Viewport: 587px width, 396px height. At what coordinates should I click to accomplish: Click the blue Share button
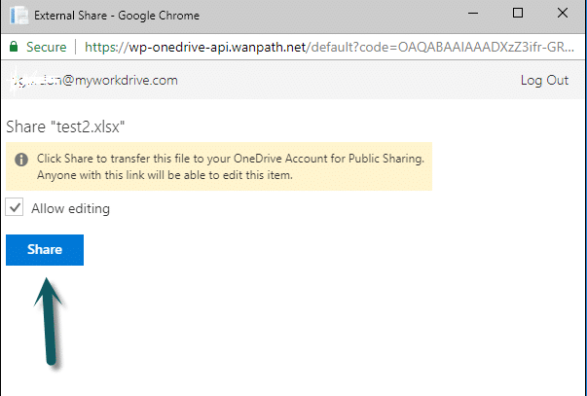[x=45, y=250]
